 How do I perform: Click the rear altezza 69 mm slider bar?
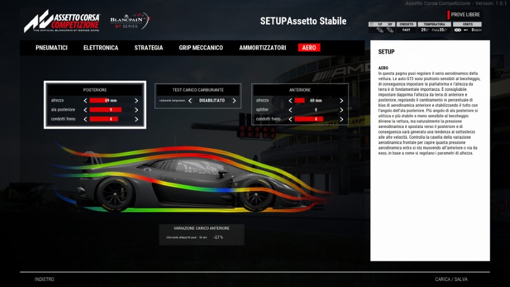click(x=111, y=100)
